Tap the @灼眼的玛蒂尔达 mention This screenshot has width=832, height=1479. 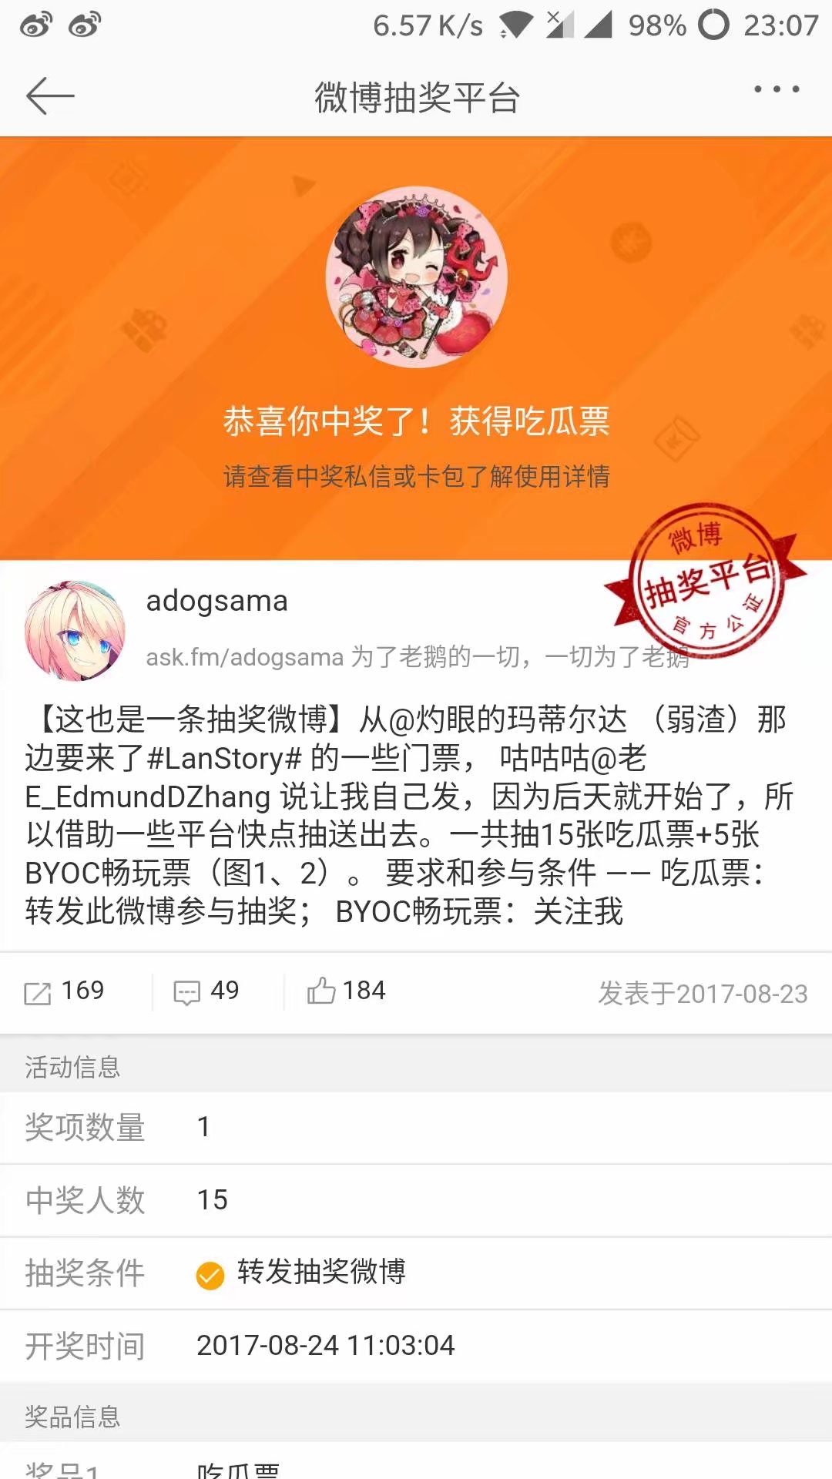[508, 719]
